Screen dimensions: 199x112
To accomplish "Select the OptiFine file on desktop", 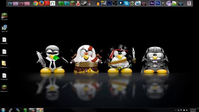I will tap(4, 53).
